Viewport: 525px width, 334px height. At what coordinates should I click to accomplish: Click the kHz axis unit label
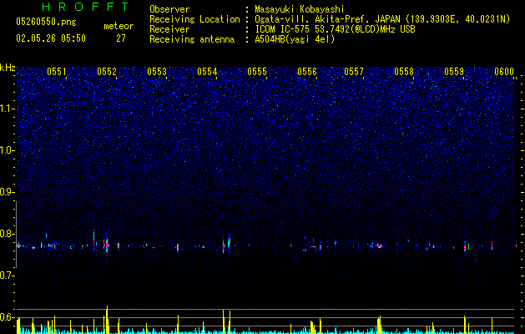(8, 68)
